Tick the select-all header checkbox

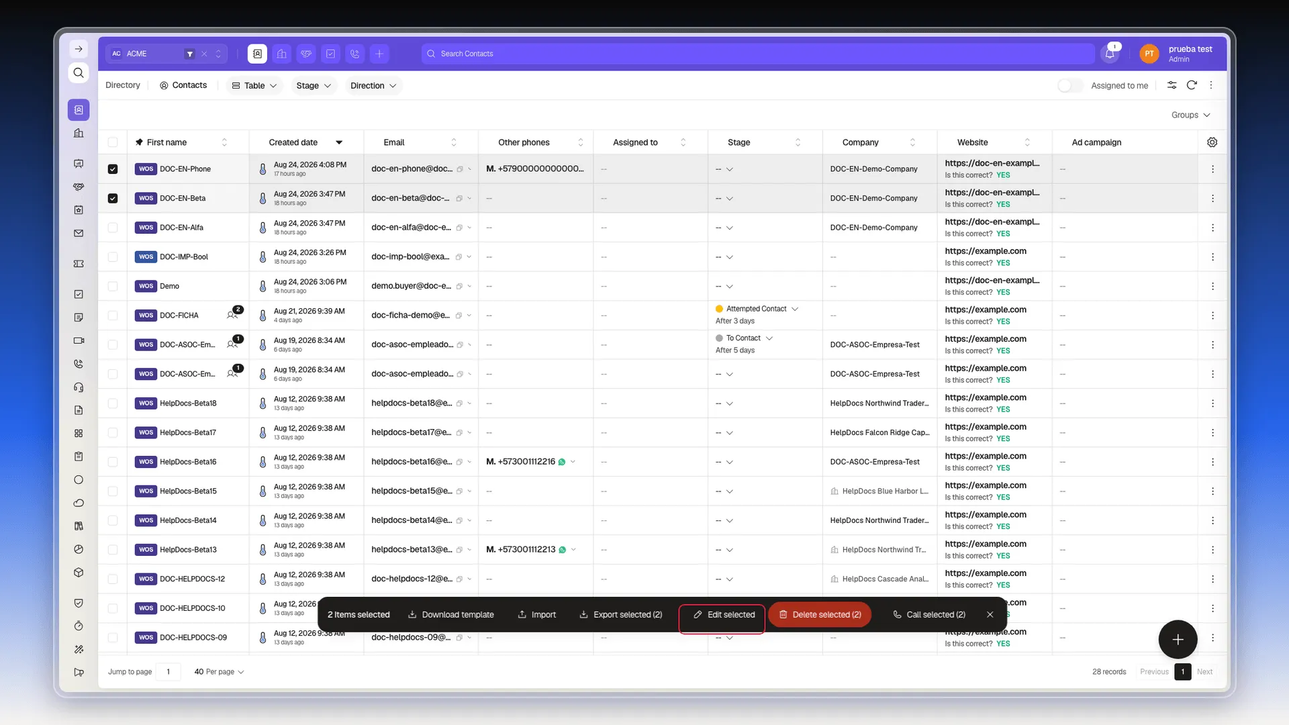[113, 142]
